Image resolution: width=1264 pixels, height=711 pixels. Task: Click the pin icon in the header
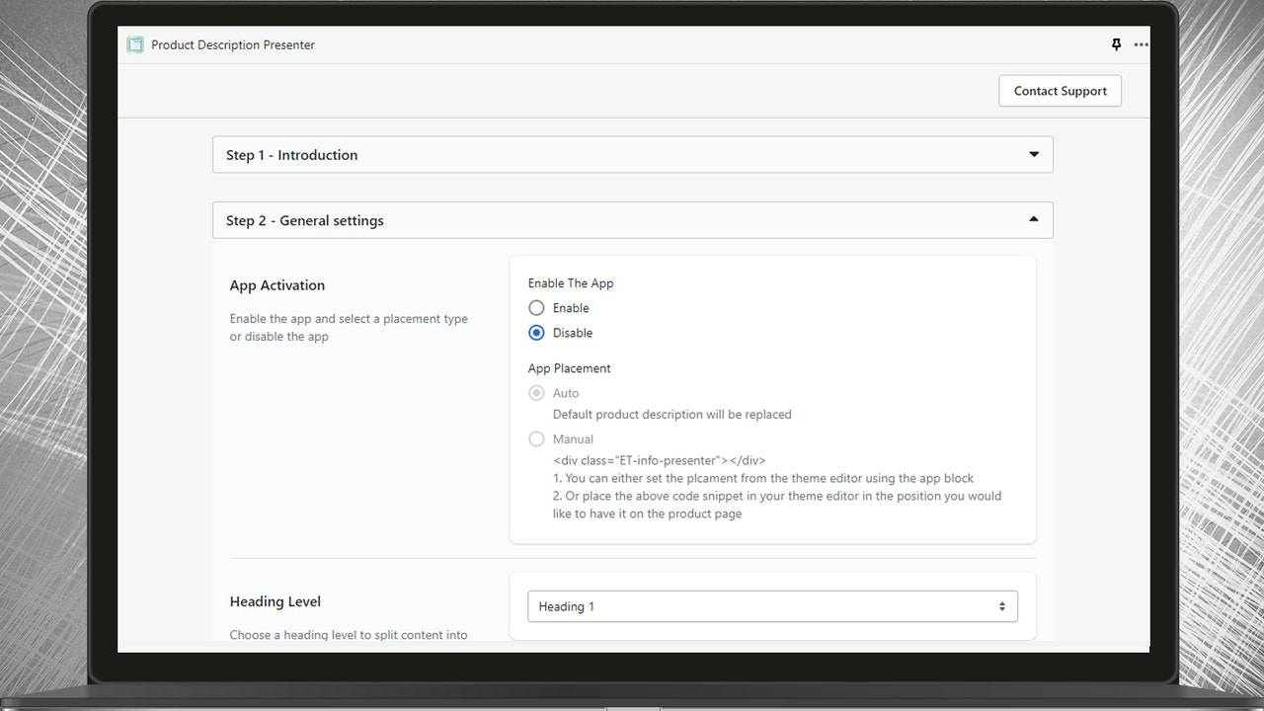(1115, 44)
